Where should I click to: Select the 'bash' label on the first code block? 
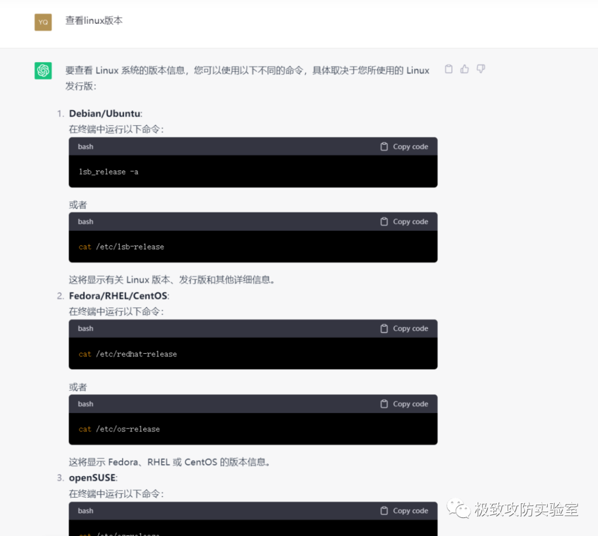coord(85,146)
